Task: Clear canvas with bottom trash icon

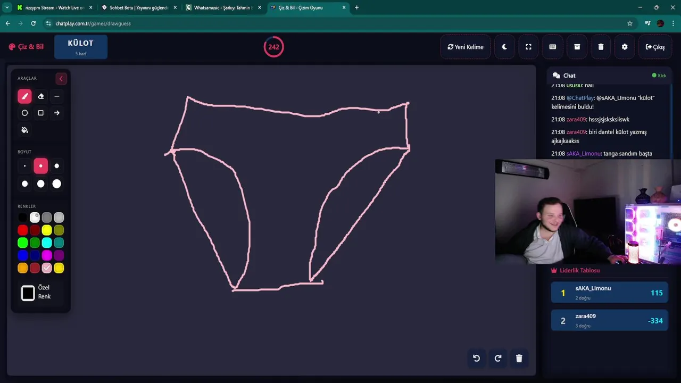Action: pos(519,358)
